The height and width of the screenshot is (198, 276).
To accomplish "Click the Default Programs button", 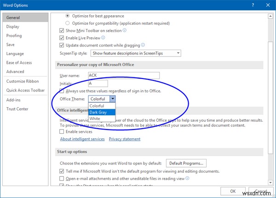I will point(186,163).
